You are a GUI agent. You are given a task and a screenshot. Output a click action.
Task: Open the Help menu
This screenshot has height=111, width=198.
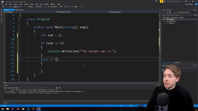(58, 4)
